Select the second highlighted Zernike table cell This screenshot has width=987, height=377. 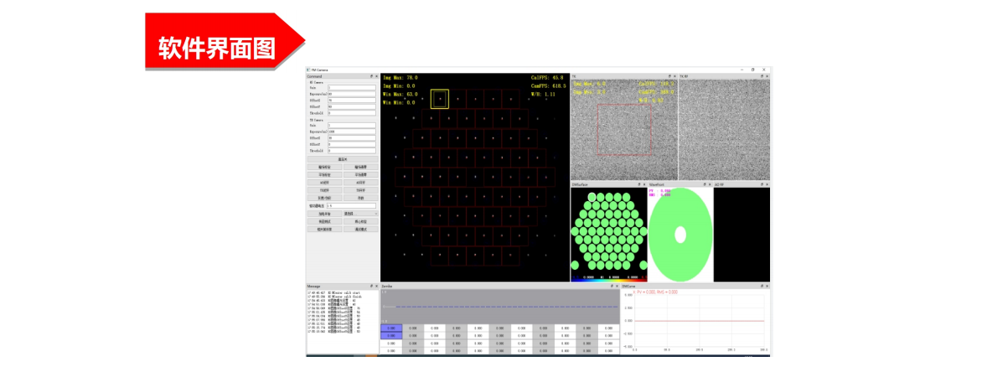tap(391, 336)
